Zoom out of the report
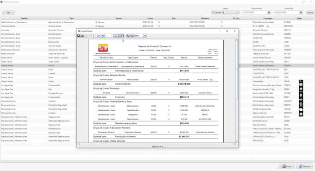315x171 pixels. tap(132, 36)
